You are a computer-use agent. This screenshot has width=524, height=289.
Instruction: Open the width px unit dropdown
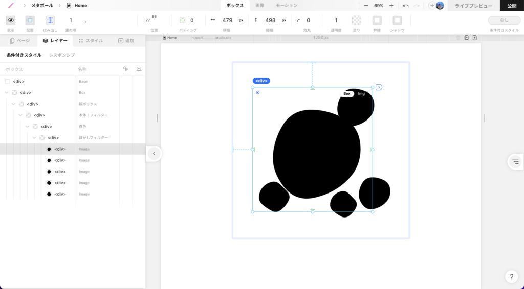(x=241, y=20)
